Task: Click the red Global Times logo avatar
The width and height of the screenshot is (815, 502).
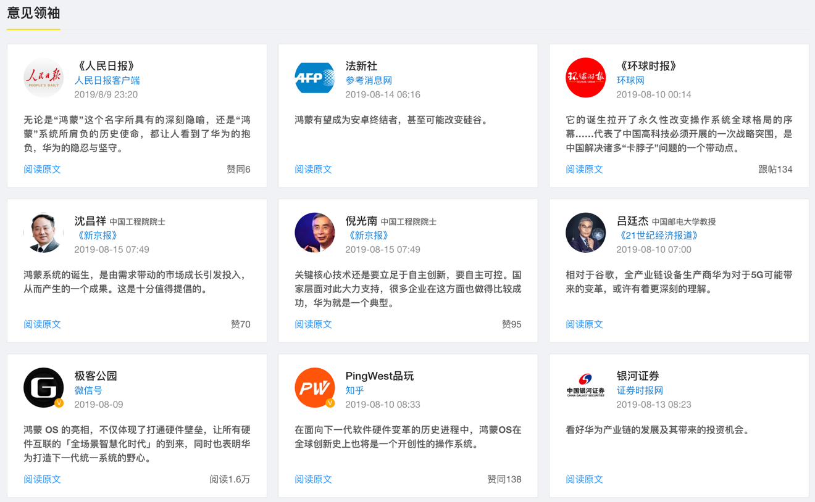Action: coord(585,78)
